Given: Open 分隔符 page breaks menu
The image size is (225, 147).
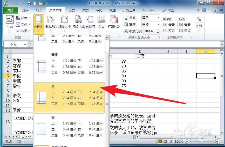Looking at the screenshot, I should [91, 24].
